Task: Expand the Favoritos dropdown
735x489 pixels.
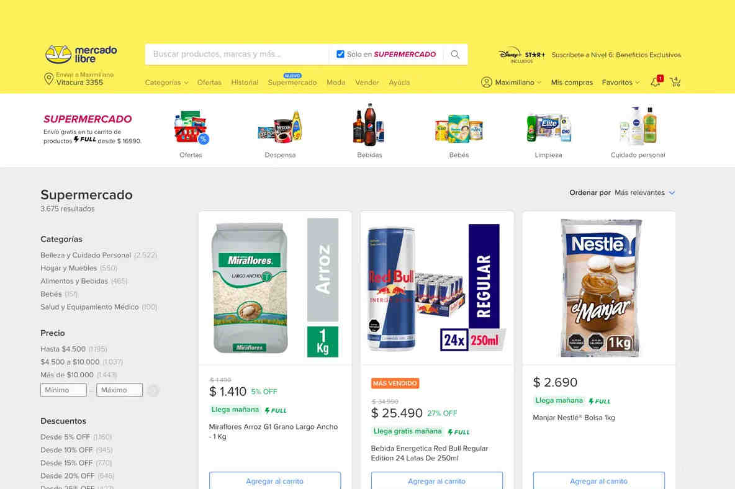Action: click(621, 83)
